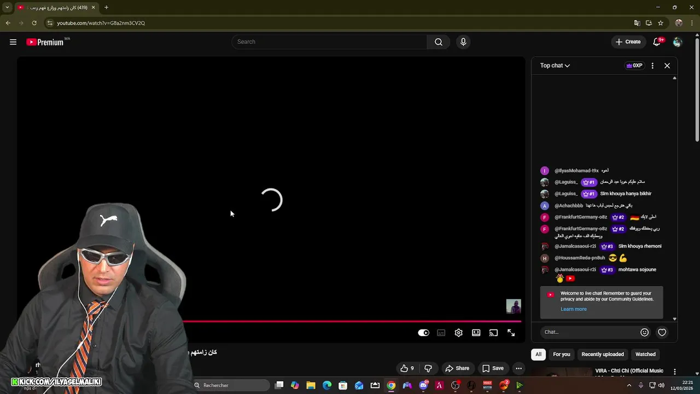Screen dimensions: 700x394
Task: Toggle the autoplay switch in player
Action: 424,333
